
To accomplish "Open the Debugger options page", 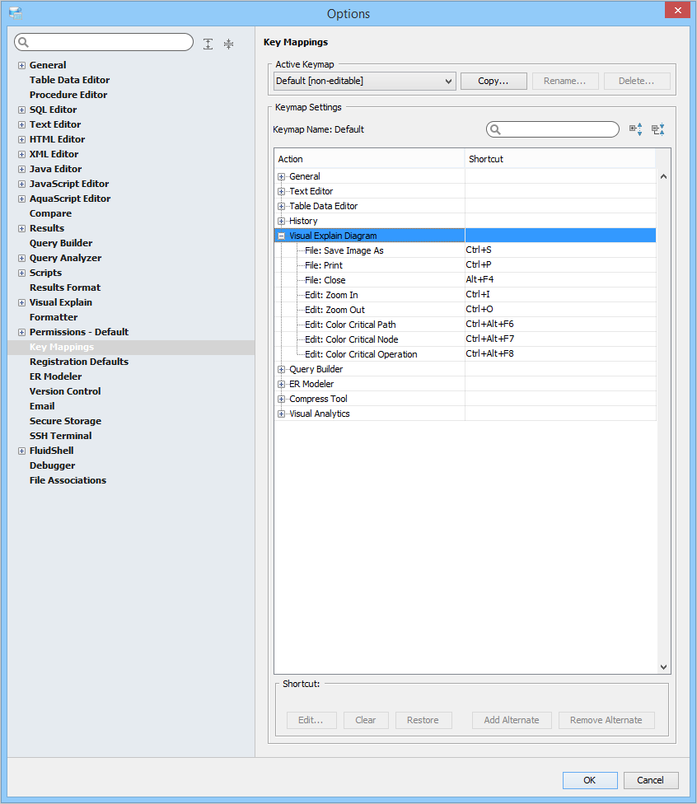I will point(52,465).
